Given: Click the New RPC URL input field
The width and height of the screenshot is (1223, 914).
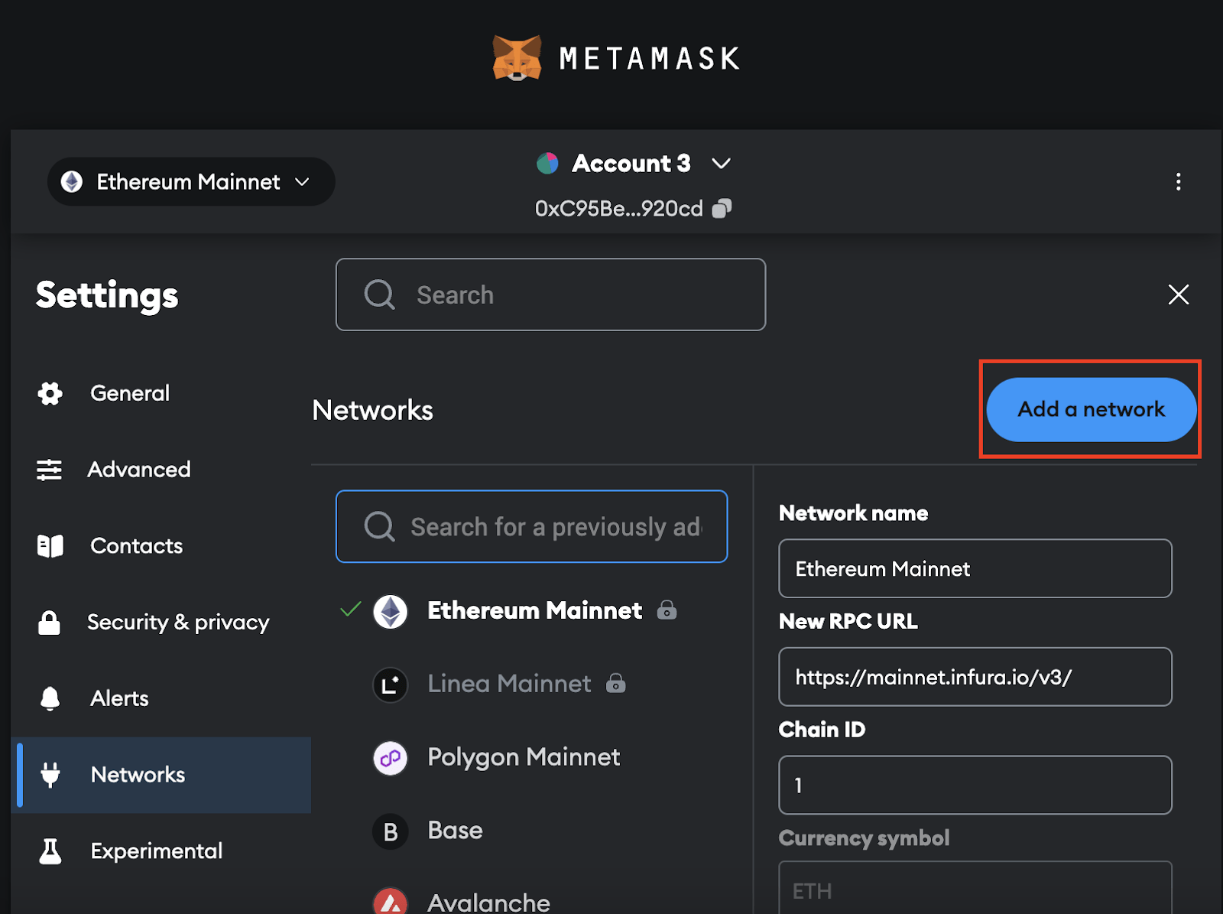Looking at the screenshot, I should (x=975, y=677).
